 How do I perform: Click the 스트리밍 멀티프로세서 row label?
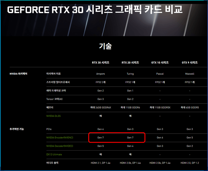(58, 82)
